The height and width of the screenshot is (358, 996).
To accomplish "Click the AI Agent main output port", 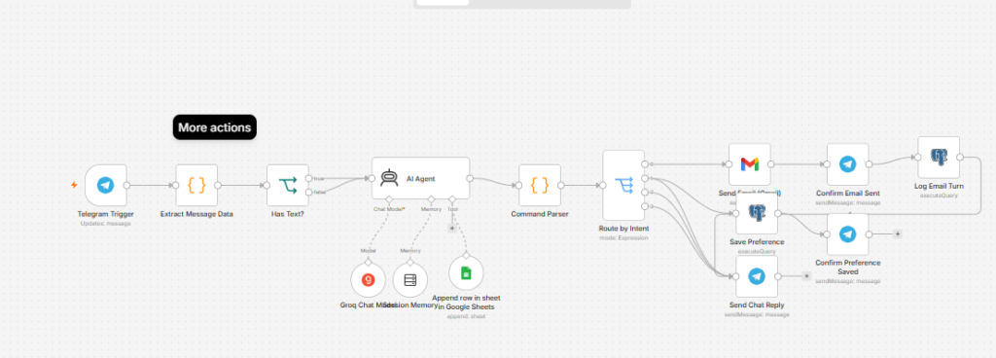I will click(x=470, y=178).
